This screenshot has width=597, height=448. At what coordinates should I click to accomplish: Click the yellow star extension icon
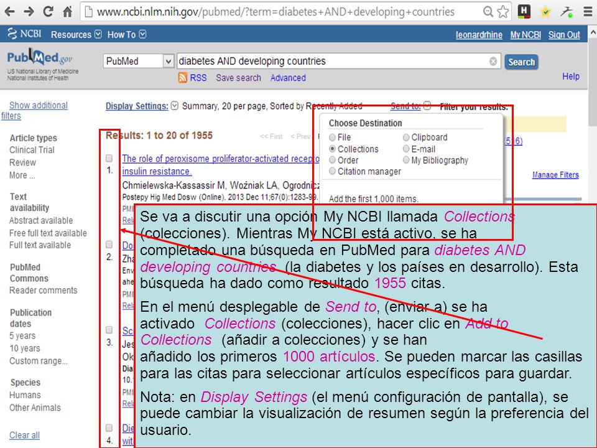(545, 12)
